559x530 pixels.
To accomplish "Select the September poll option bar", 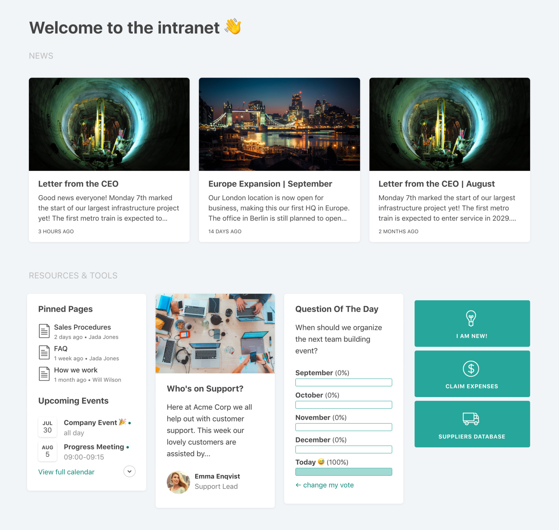I will [344, 382].
